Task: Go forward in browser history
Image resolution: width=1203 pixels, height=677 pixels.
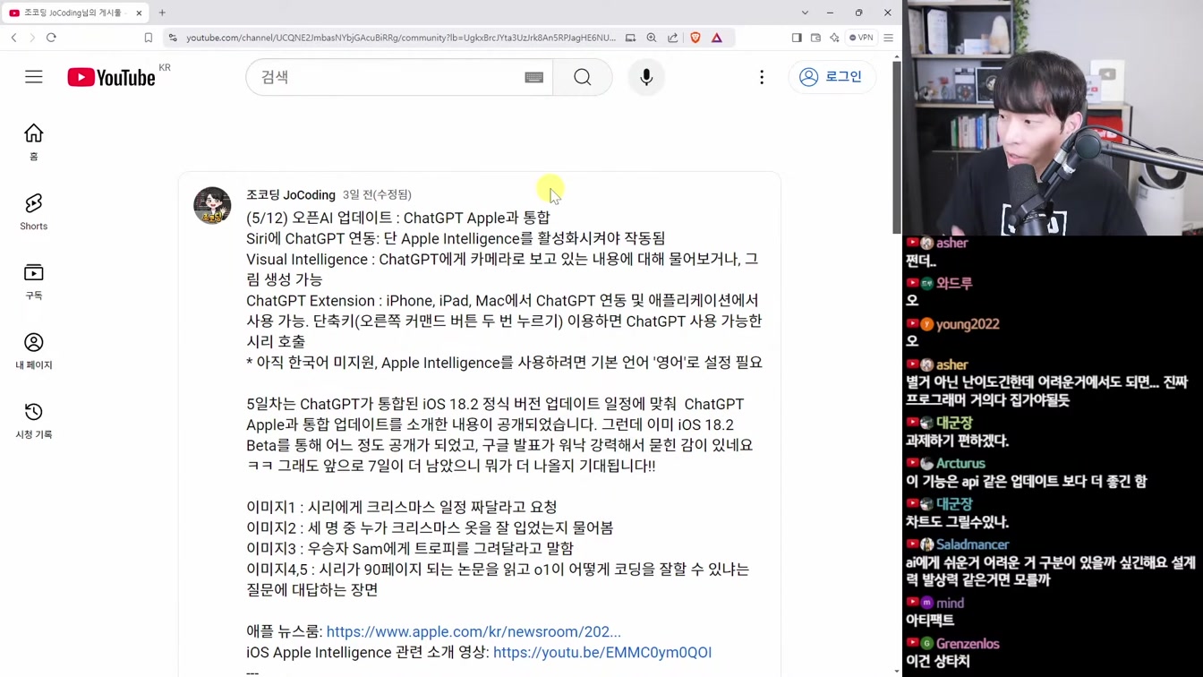Action: point(32,38)
